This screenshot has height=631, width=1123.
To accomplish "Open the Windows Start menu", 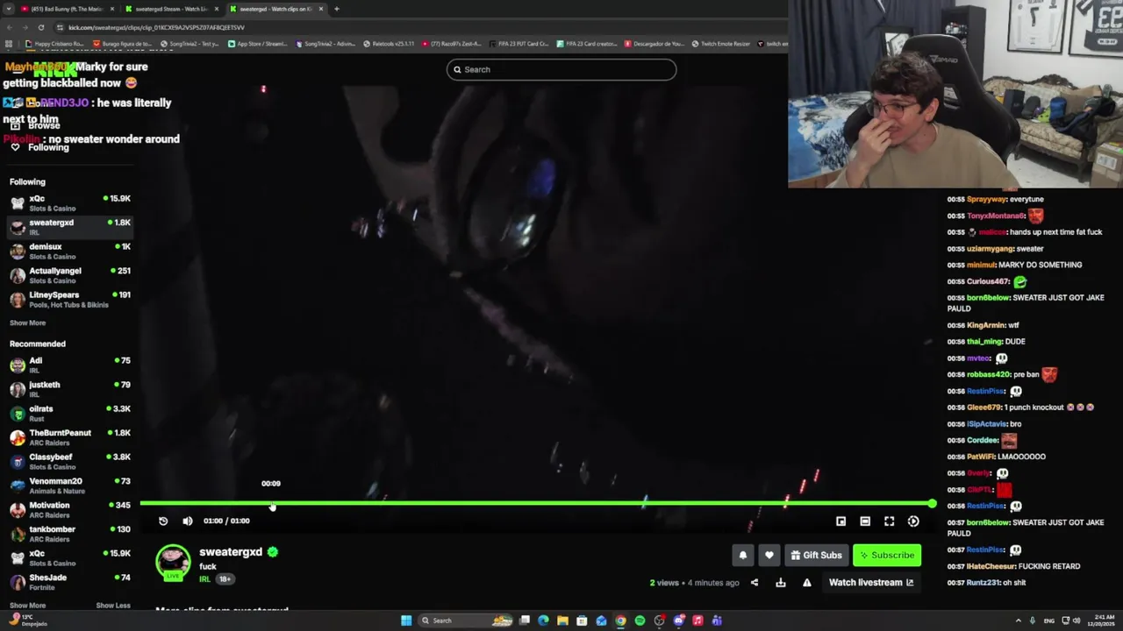I will (406, 620).
